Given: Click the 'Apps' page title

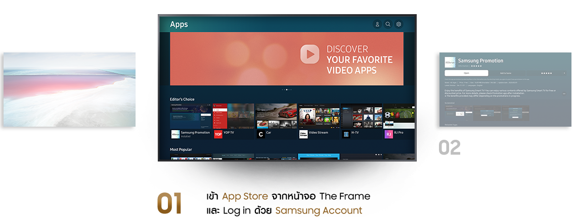Looking at the screenshot, I should coord(179,25).
